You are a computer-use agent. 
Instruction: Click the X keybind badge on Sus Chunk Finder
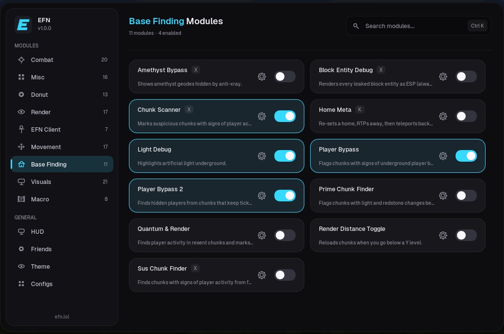coord(195,268)
